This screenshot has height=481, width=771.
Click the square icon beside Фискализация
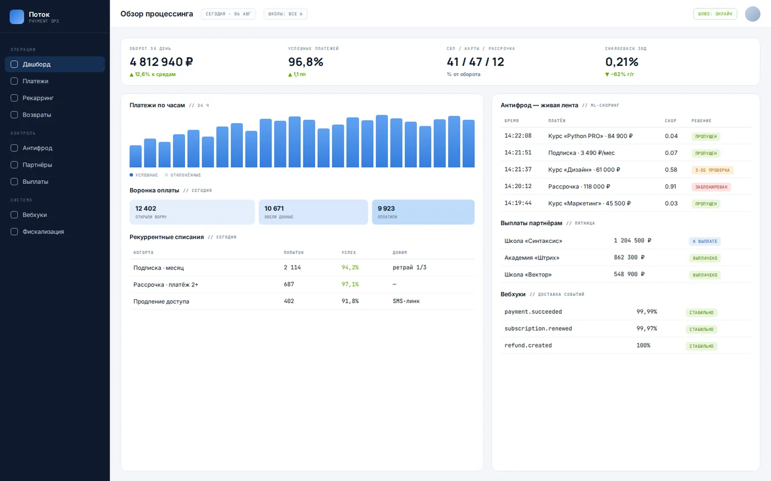[x=14, y=232]
